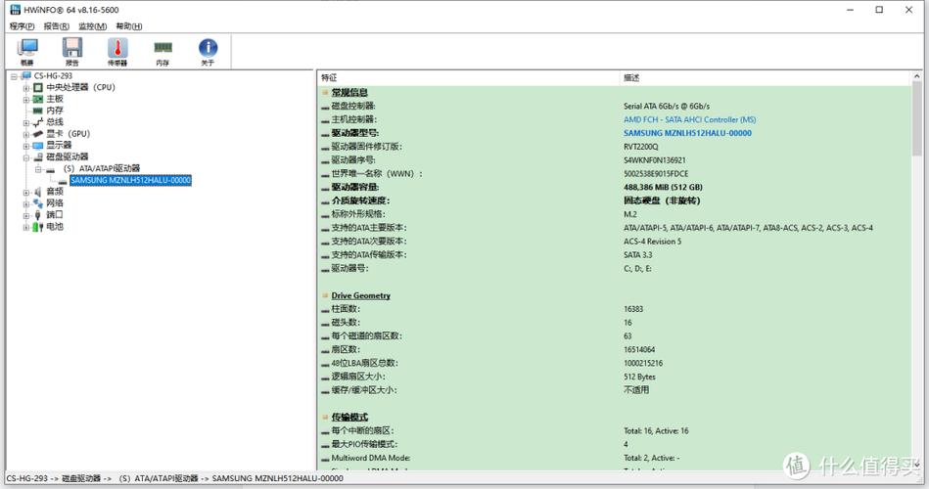Click the About info icon
Screen dimensions: 929x489
coord(208,52)
